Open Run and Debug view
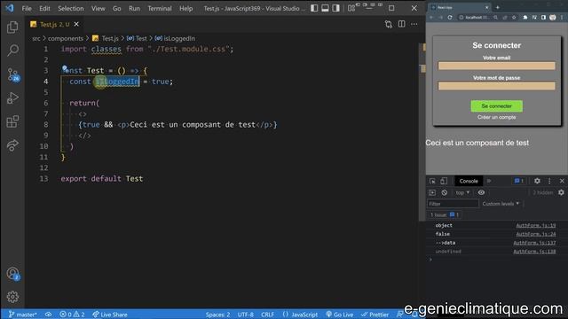 [12, 98]
